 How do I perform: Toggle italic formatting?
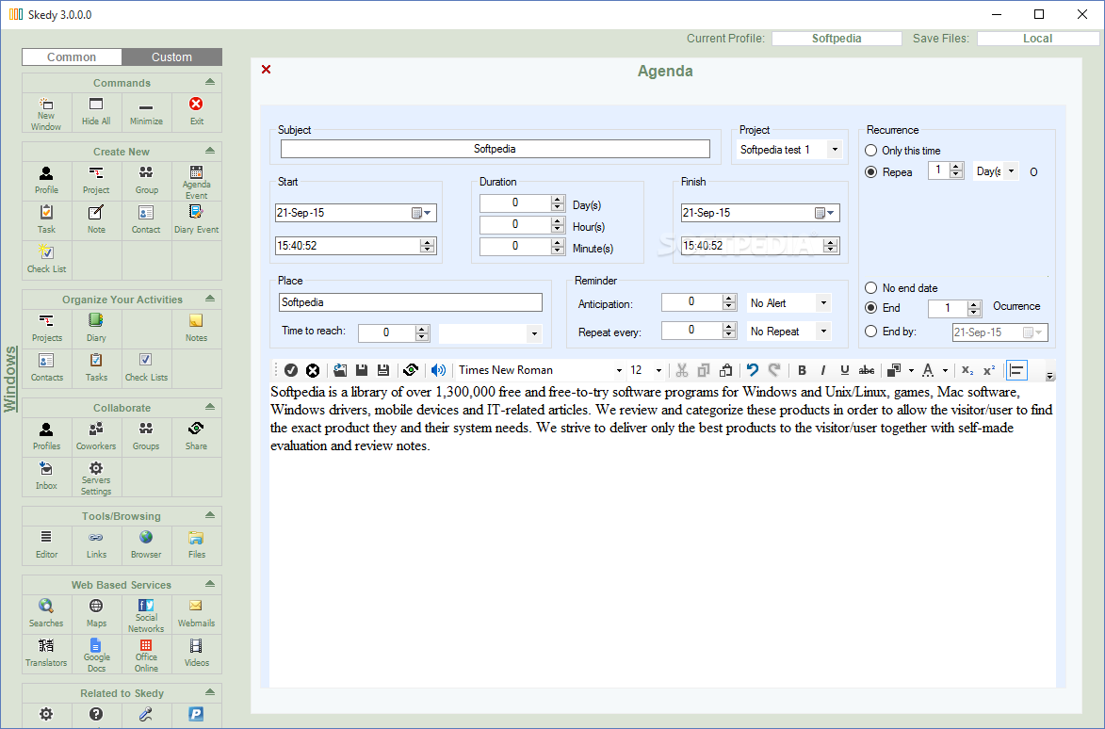pos(823,370)
